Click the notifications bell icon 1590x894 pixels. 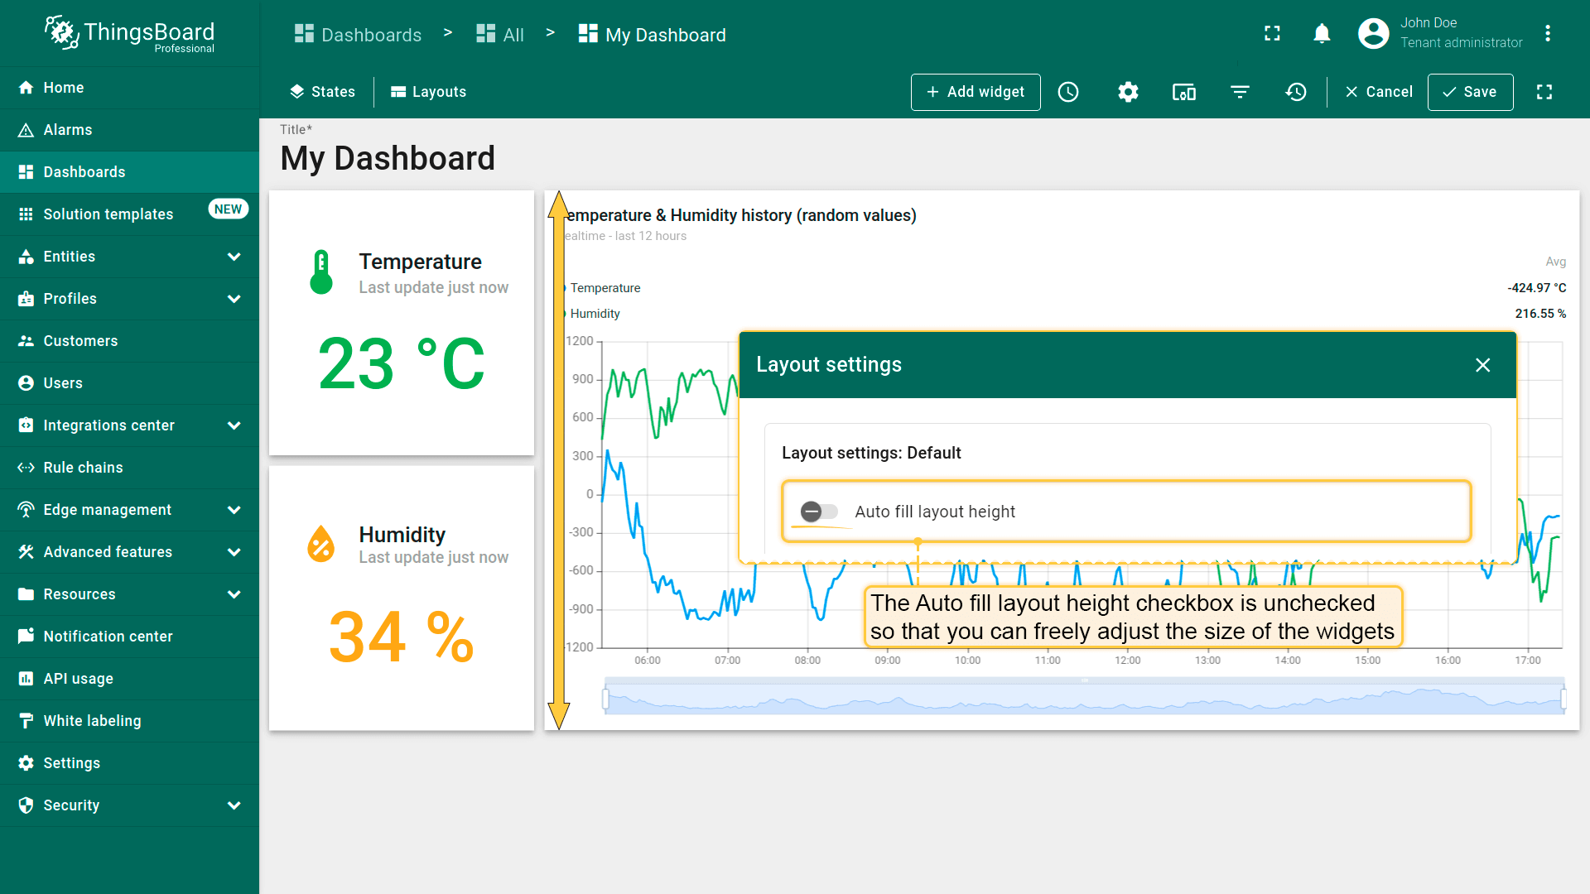click(1322, 34)
